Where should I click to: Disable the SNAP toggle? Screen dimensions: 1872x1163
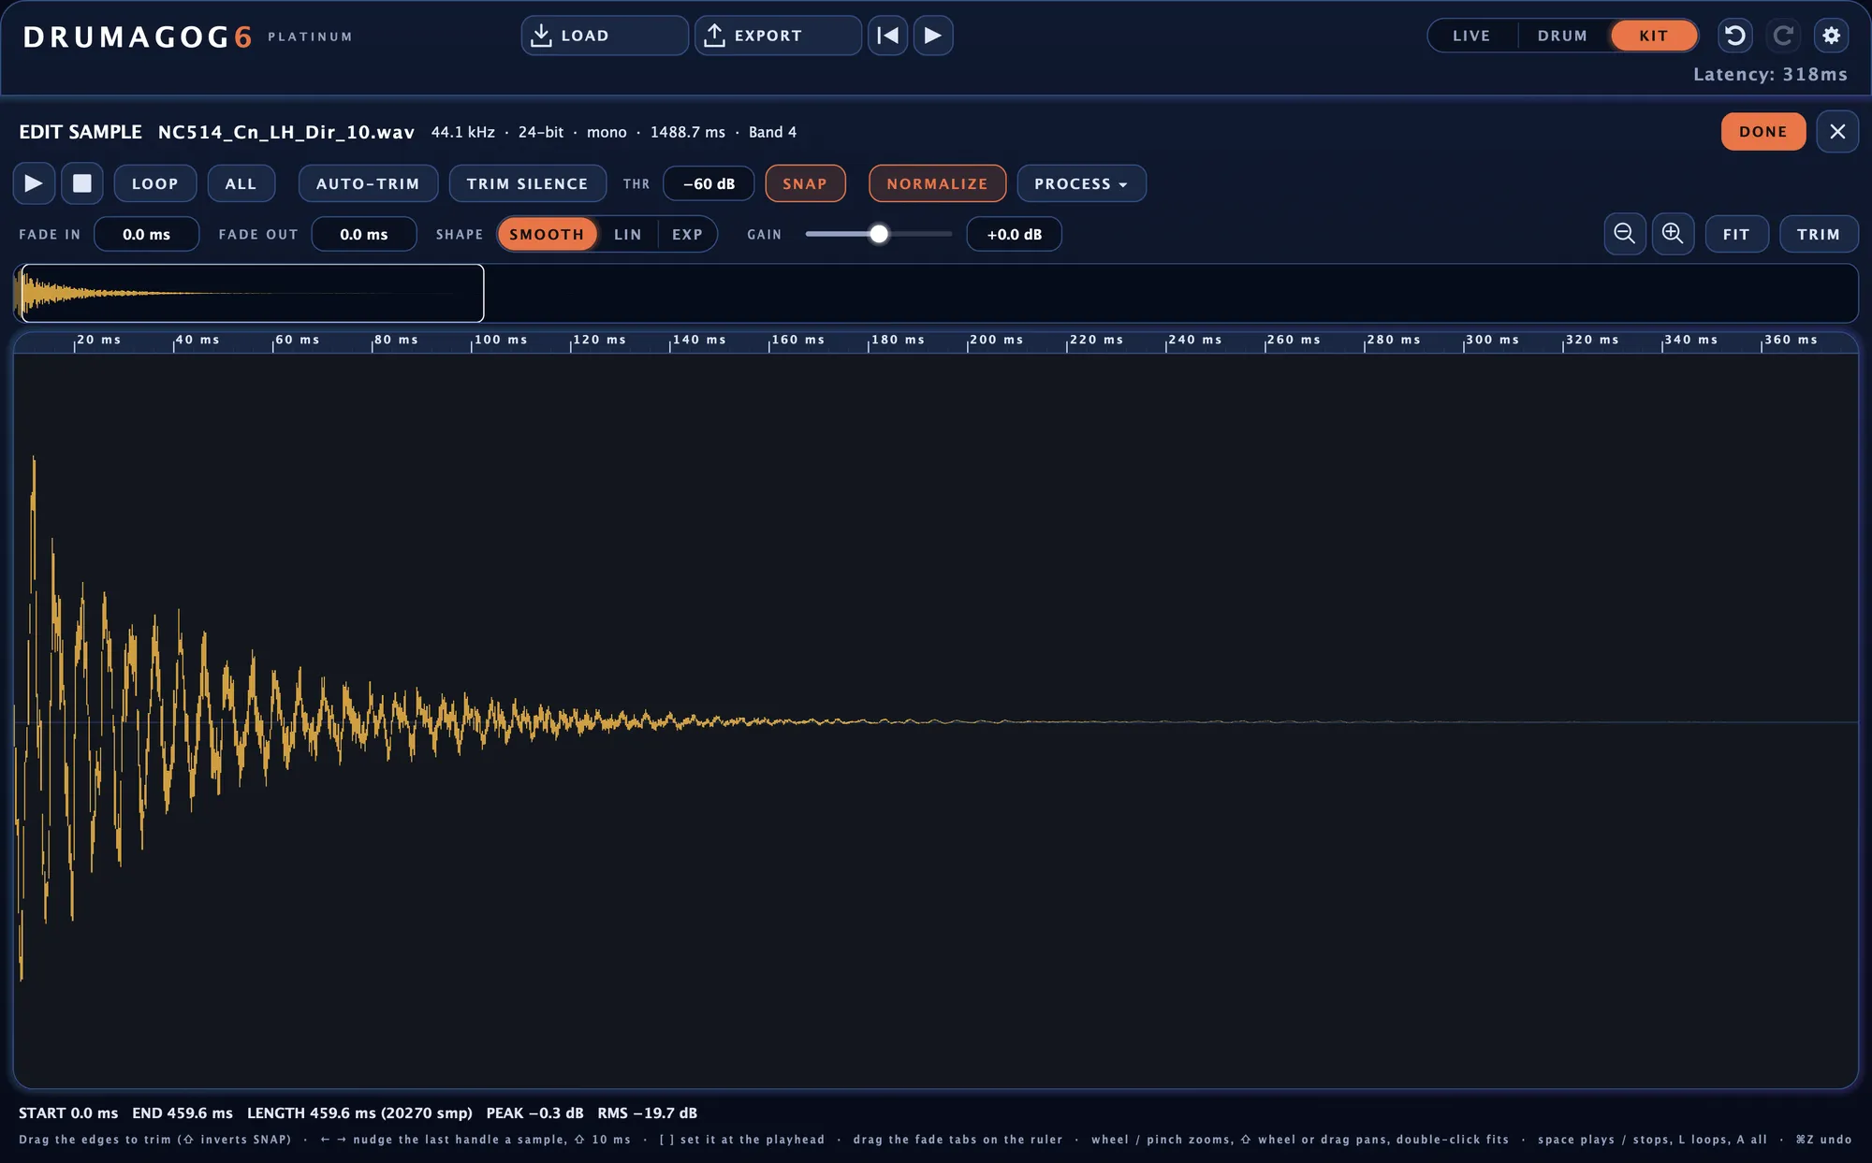coord(805,183)
